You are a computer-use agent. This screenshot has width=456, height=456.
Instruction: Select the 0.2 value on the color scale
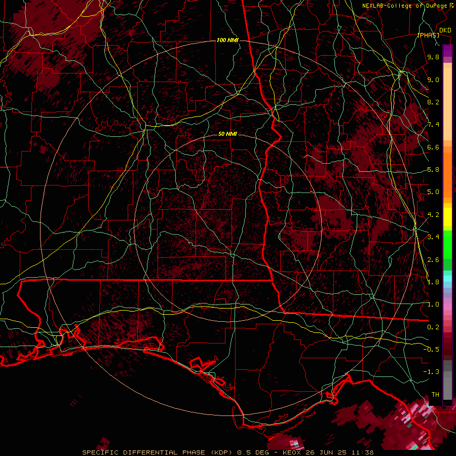[x=433, y=327]
